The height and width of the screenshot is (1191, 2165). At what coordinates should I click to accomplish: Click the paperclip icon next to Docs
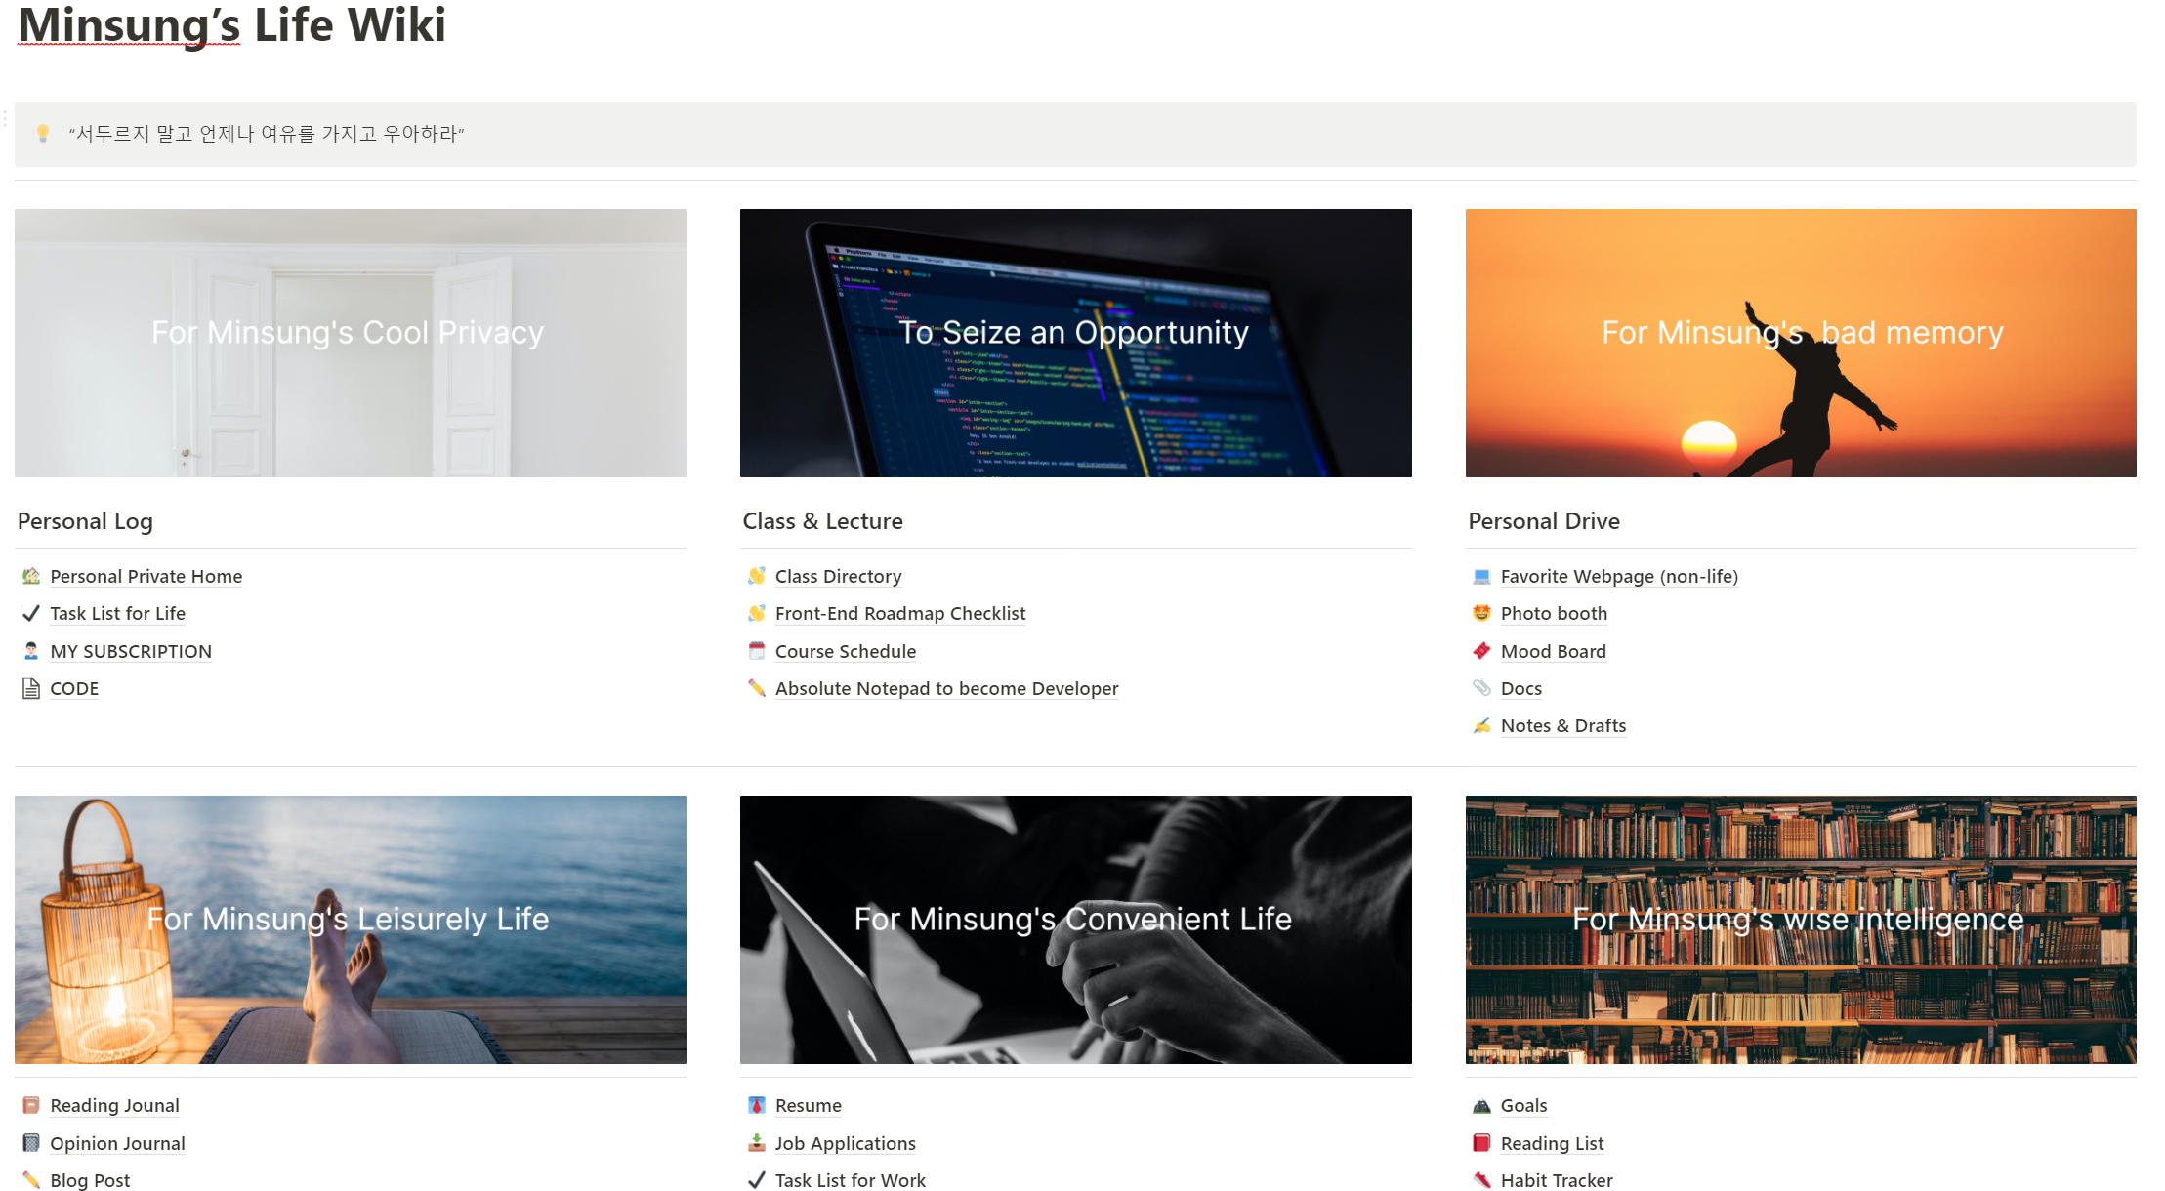[1481, 688]
